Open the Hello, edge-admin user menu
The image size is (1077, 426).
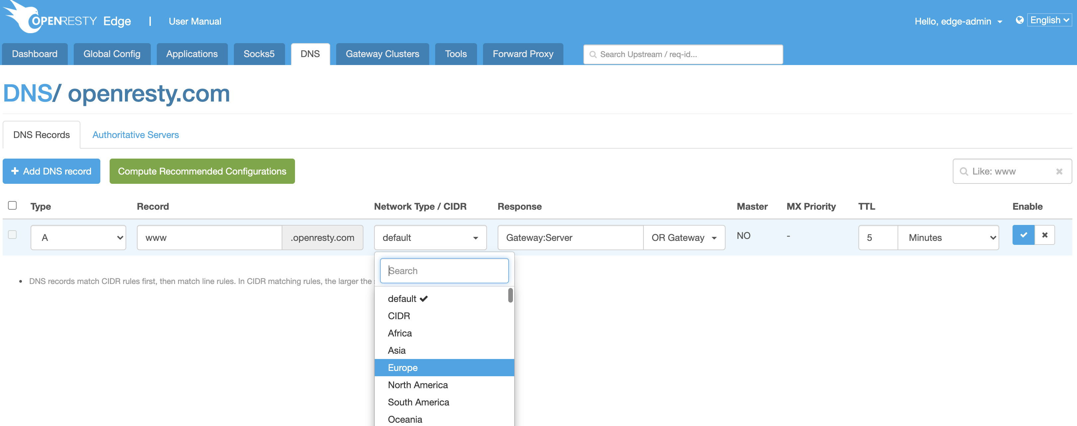[x=958, y=21]
